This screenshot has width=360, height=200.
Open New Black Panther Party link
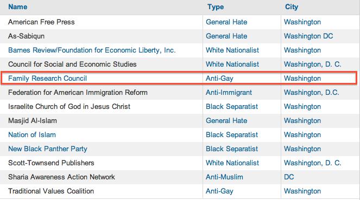(48, 149)
